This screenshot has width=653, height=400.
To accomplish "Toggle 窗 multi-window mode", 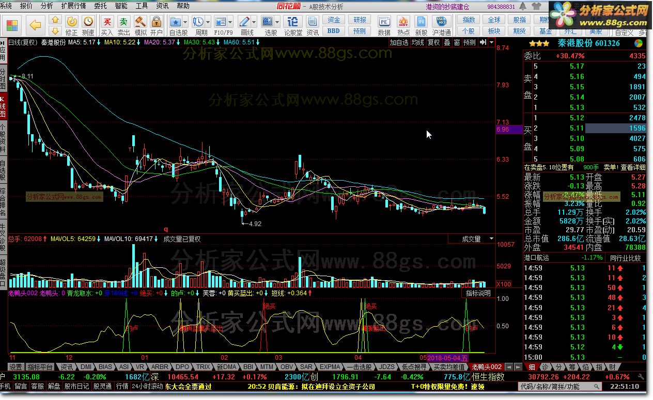I will pyautogui.click(x=457, y=42).
